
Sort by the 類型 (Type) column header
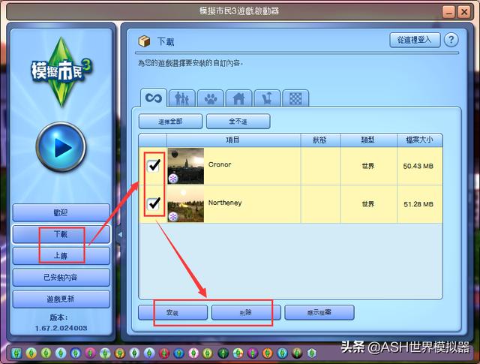click(x=368, y=140)
